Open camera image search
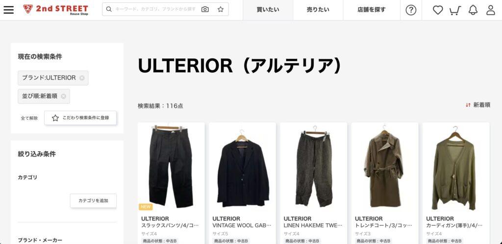Image resolution: width=502 pixels, height=244 pixels. click(x=205, y=9)
